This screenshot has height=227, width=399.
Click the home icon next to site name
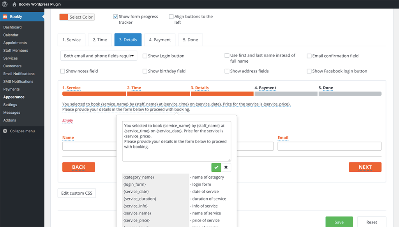click(14, 4)
